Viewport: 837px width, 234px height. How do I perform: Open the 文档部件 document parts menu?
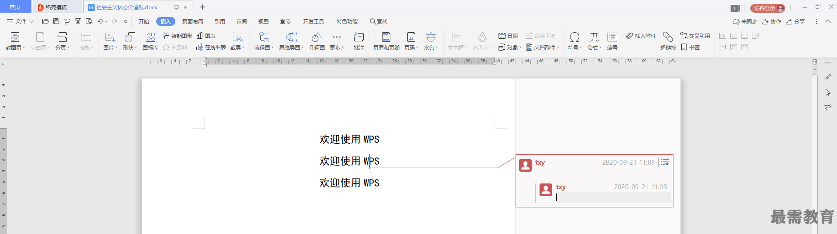click(x=543, y=47)
